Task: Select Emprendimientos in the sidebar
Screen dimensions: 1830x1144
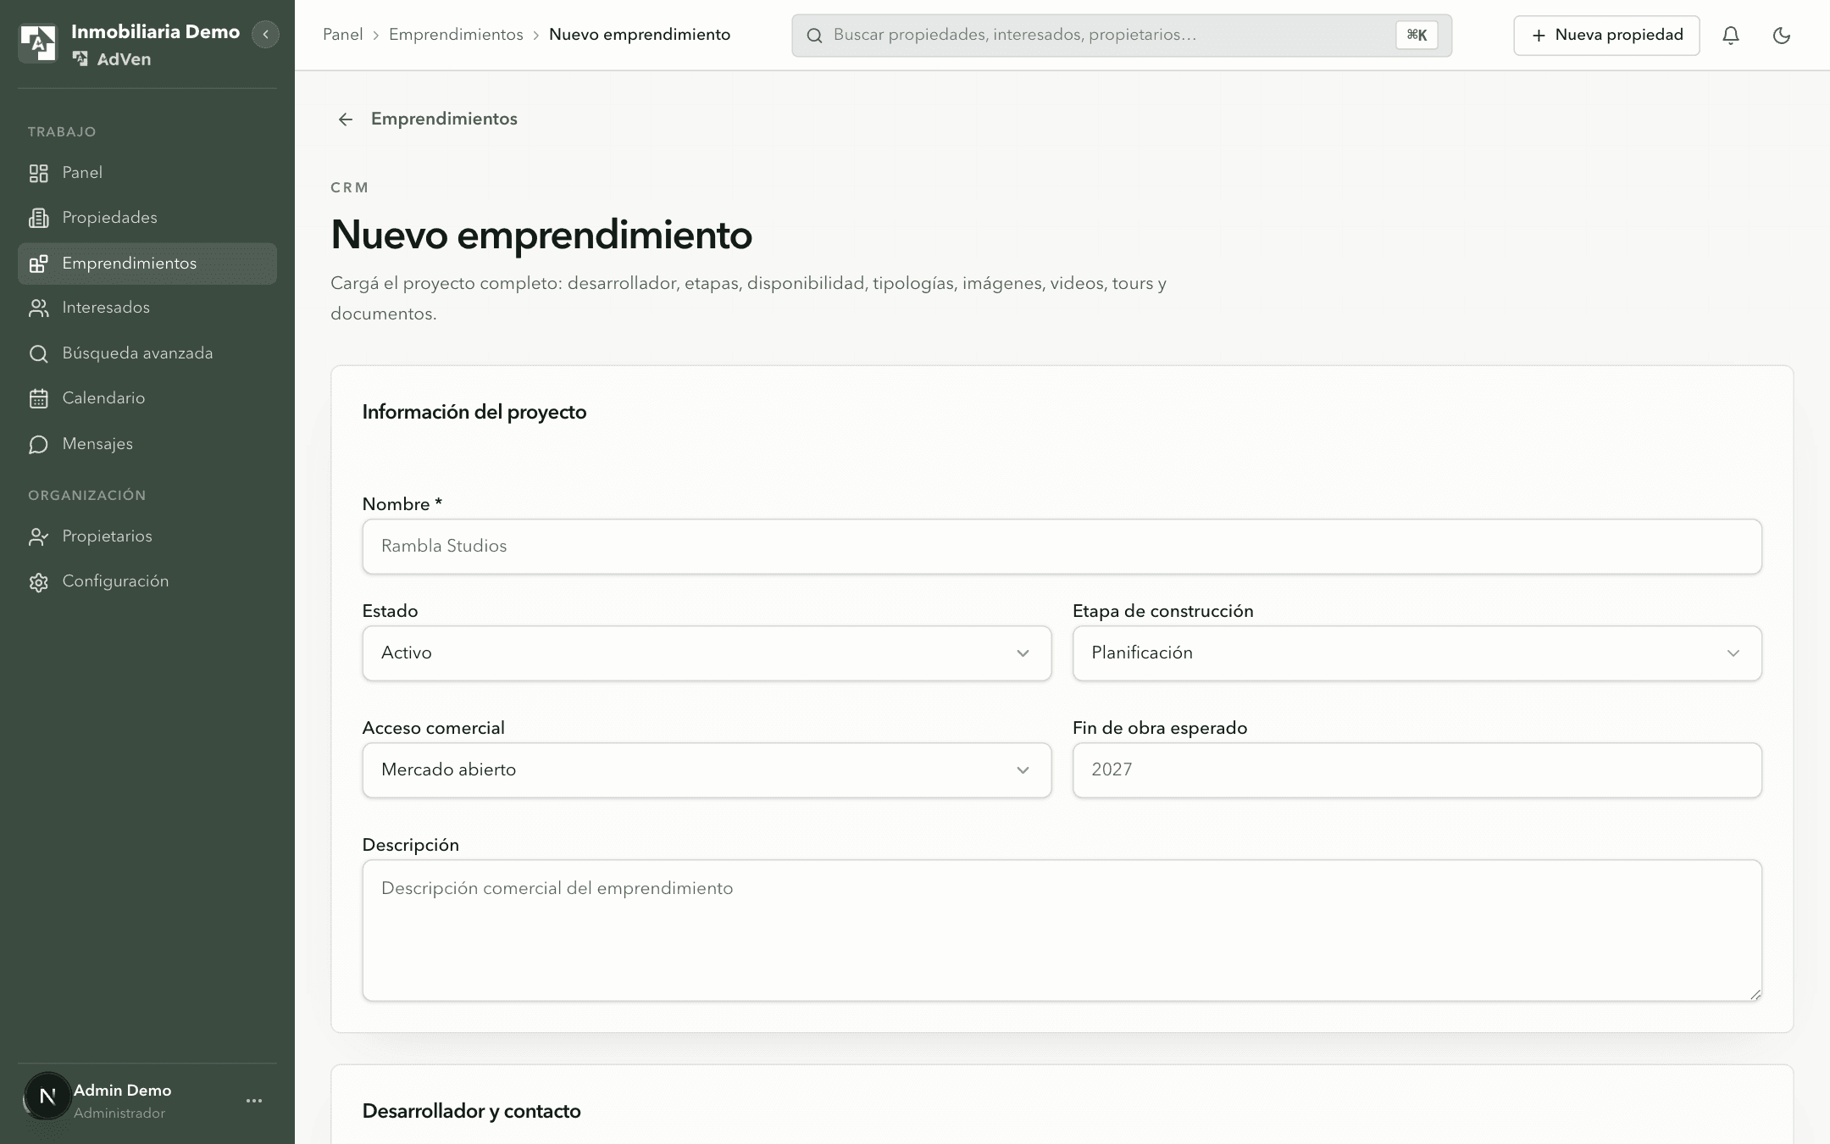Action: point(147,264)
